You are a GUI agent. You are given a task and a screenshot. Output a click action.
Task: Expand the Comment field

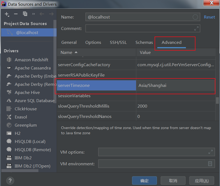tap(196, 28)
